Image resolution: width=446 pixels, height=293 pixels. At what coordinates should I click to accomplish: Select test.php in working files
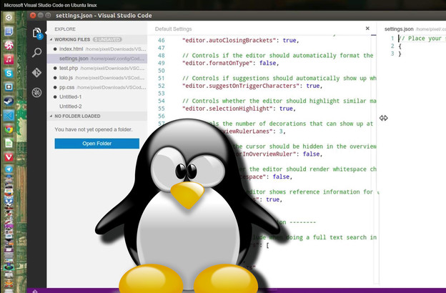coord(69,68)
